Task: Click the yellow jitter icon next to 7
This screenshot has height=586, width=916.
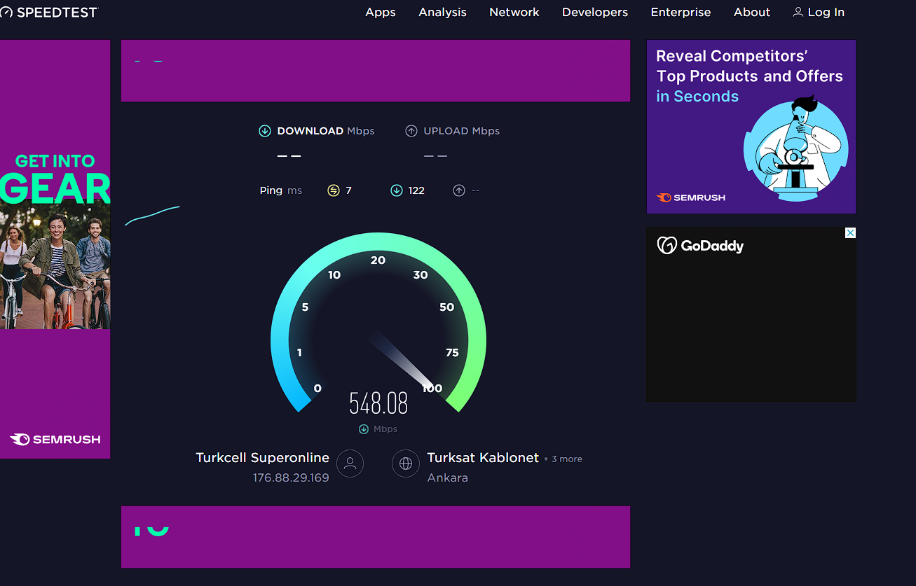Action: coord(334,190)
